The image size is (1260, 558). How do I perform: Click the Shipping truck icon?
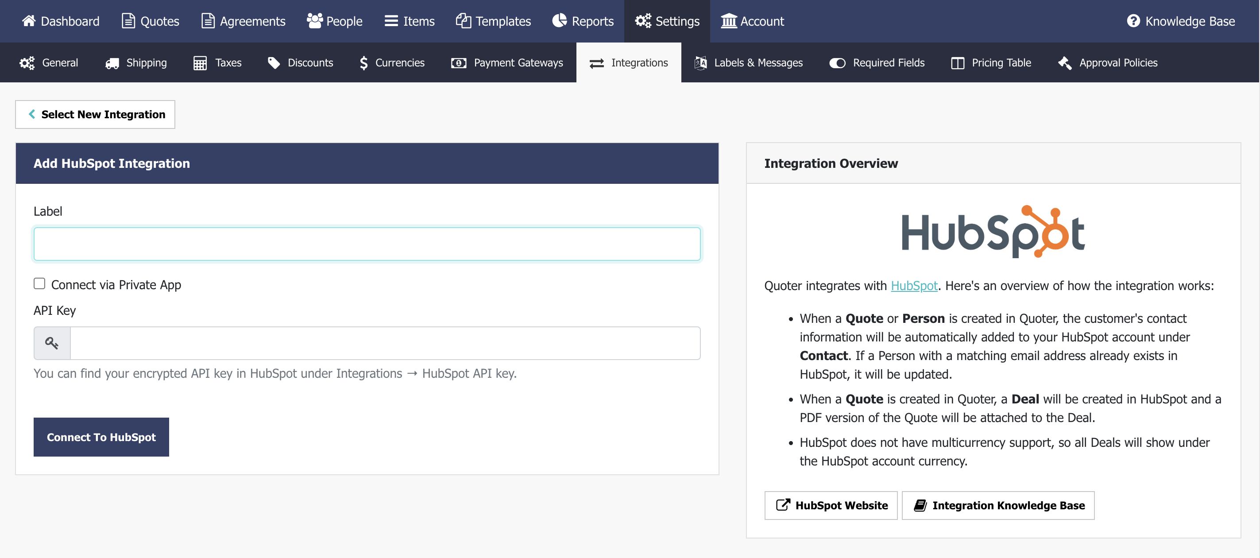[112, 63]
